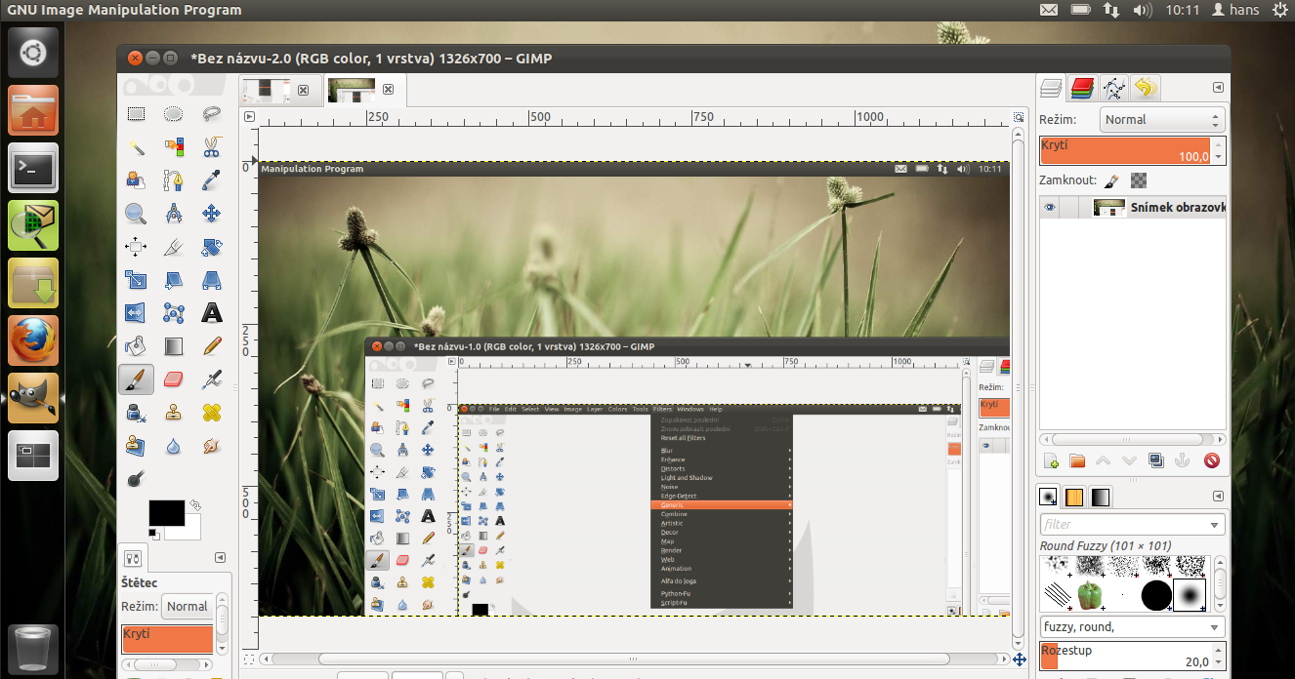Open the navigation preview at canvas bottom-right
This screenshot has height=679, width=1295.
click(1020, 659)
